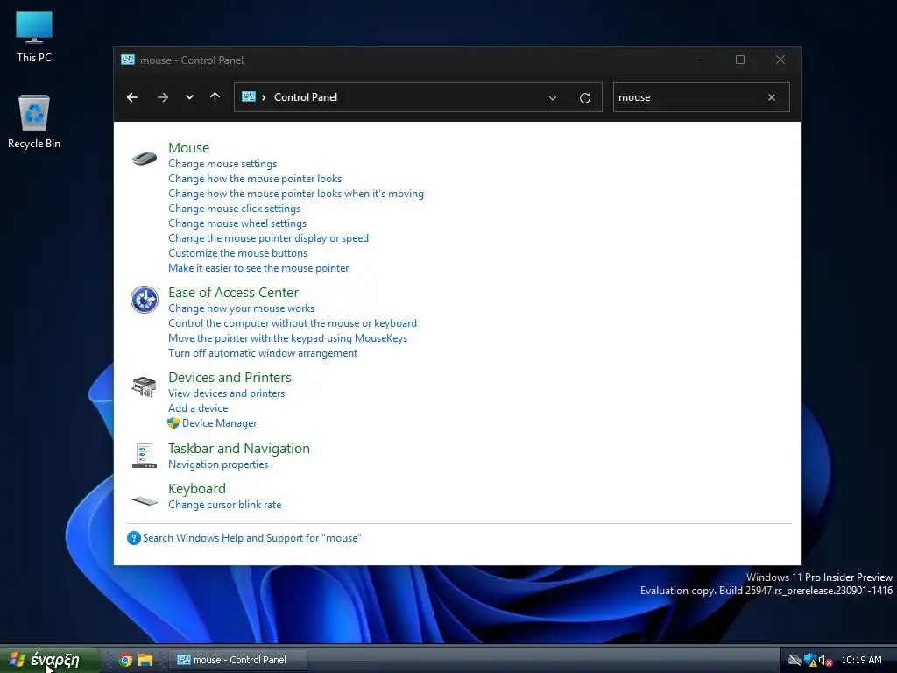Clear the mouse search text
The width and height of the screenshot is (897, 673).
click(x=772, y=97)
